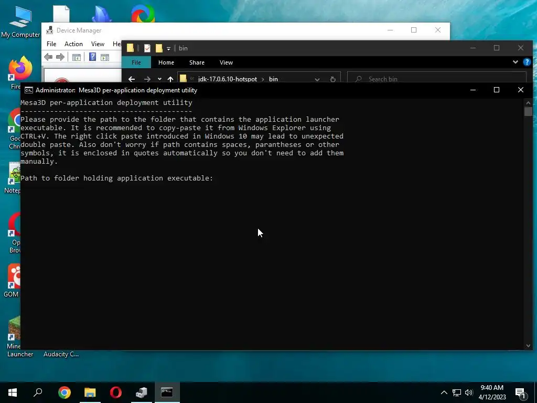
Task: Switch to Home tab in File Explorer
Action: point(166,62)
